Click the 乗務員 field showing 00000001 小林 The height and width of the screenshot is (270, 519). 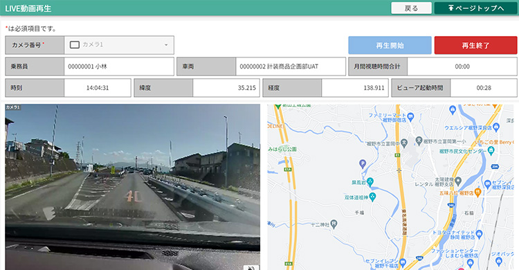click(x=119, y=66)
